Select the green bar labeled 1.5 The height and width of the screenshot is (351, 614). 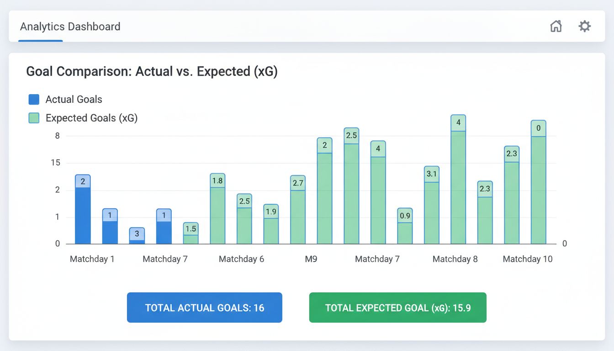191,234
